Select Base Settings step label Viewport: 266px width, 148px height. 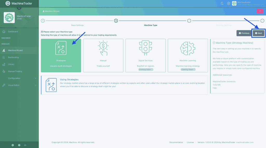tap(77, 25)
